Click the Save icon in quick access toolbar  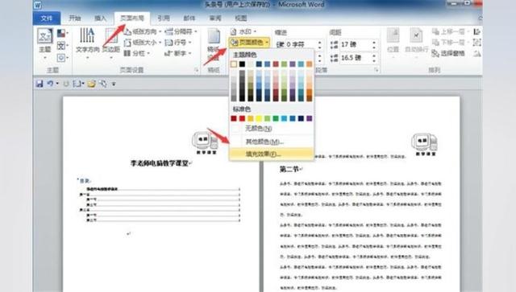(40, 84)
